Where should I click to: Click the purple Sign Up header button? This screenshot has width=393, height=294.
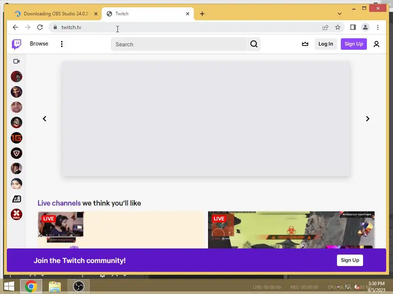353,44
